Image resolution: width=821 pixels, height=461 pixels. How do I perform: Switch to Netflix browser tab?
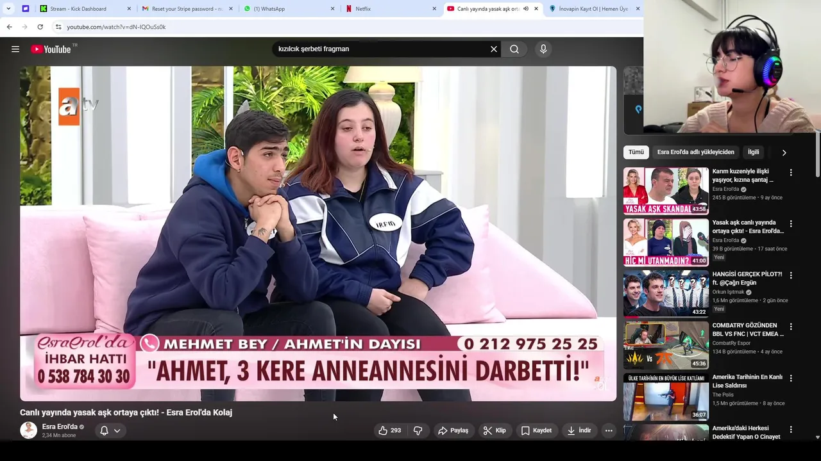pyautogui.click(x=390, y=9)
